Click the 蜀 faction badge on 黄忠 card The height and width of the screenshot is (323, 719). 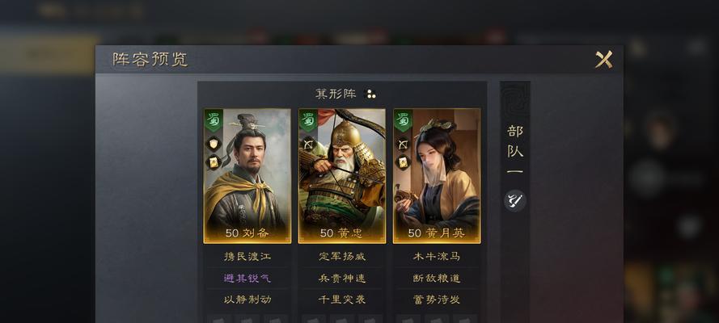click(x=308, y=120)
